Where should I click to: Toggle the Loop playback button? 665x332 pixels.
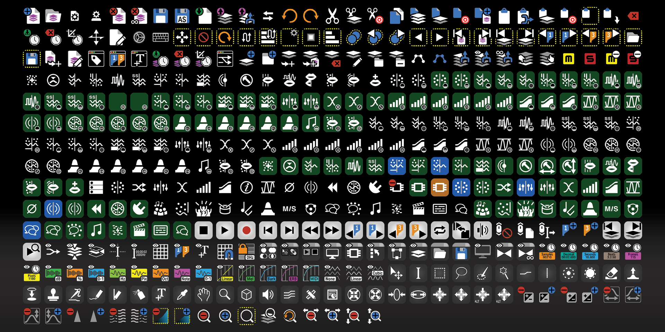pyautogui.click(x=440, y=230)
